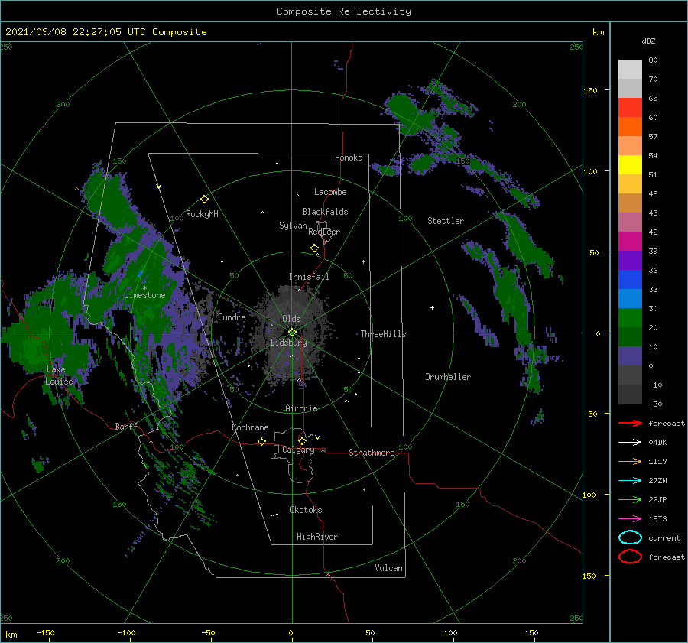Click the Ponoka label
The width and height of the screenshot is (688, 643).
pos(349,158)
